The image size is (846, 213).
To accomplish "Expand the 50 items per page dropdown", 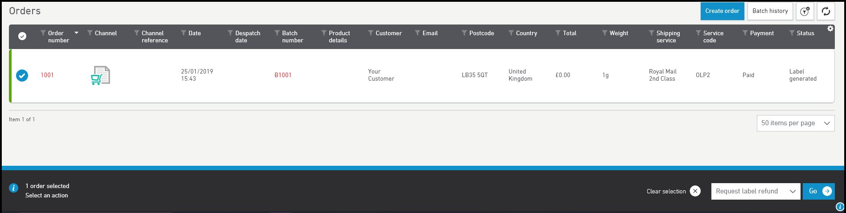I will [795, 123].
